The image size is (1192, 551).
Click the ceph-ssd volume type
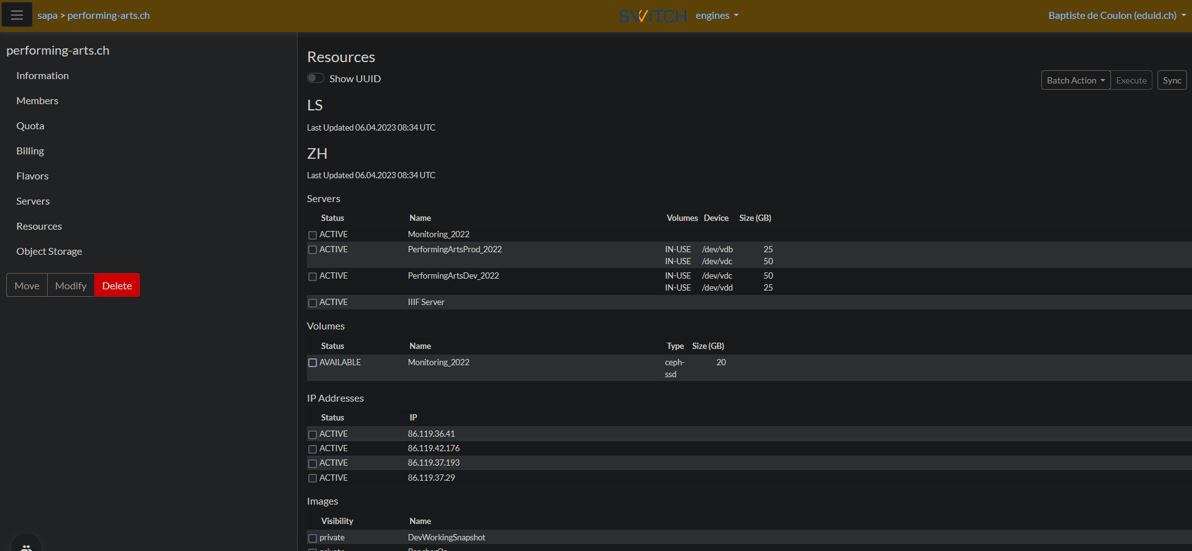click(675, 368)
